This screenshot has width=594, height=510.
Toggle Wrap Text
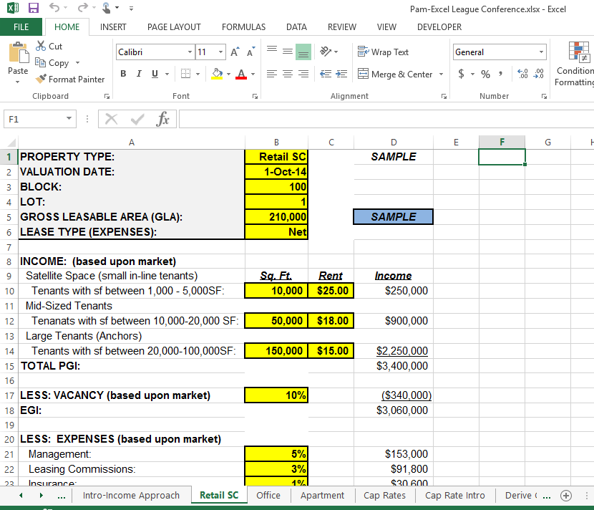(383, 52)
